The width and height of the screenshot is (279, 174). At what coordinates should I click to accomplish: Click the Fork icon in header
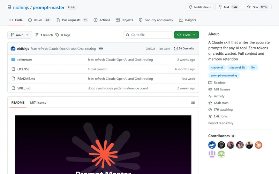pyautogui.click(x=220, y=7)
